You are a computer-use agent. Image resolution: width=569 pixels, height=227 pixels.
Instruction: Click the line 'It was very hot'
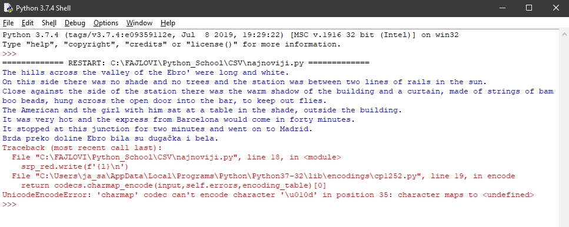[x=178, y=119]
